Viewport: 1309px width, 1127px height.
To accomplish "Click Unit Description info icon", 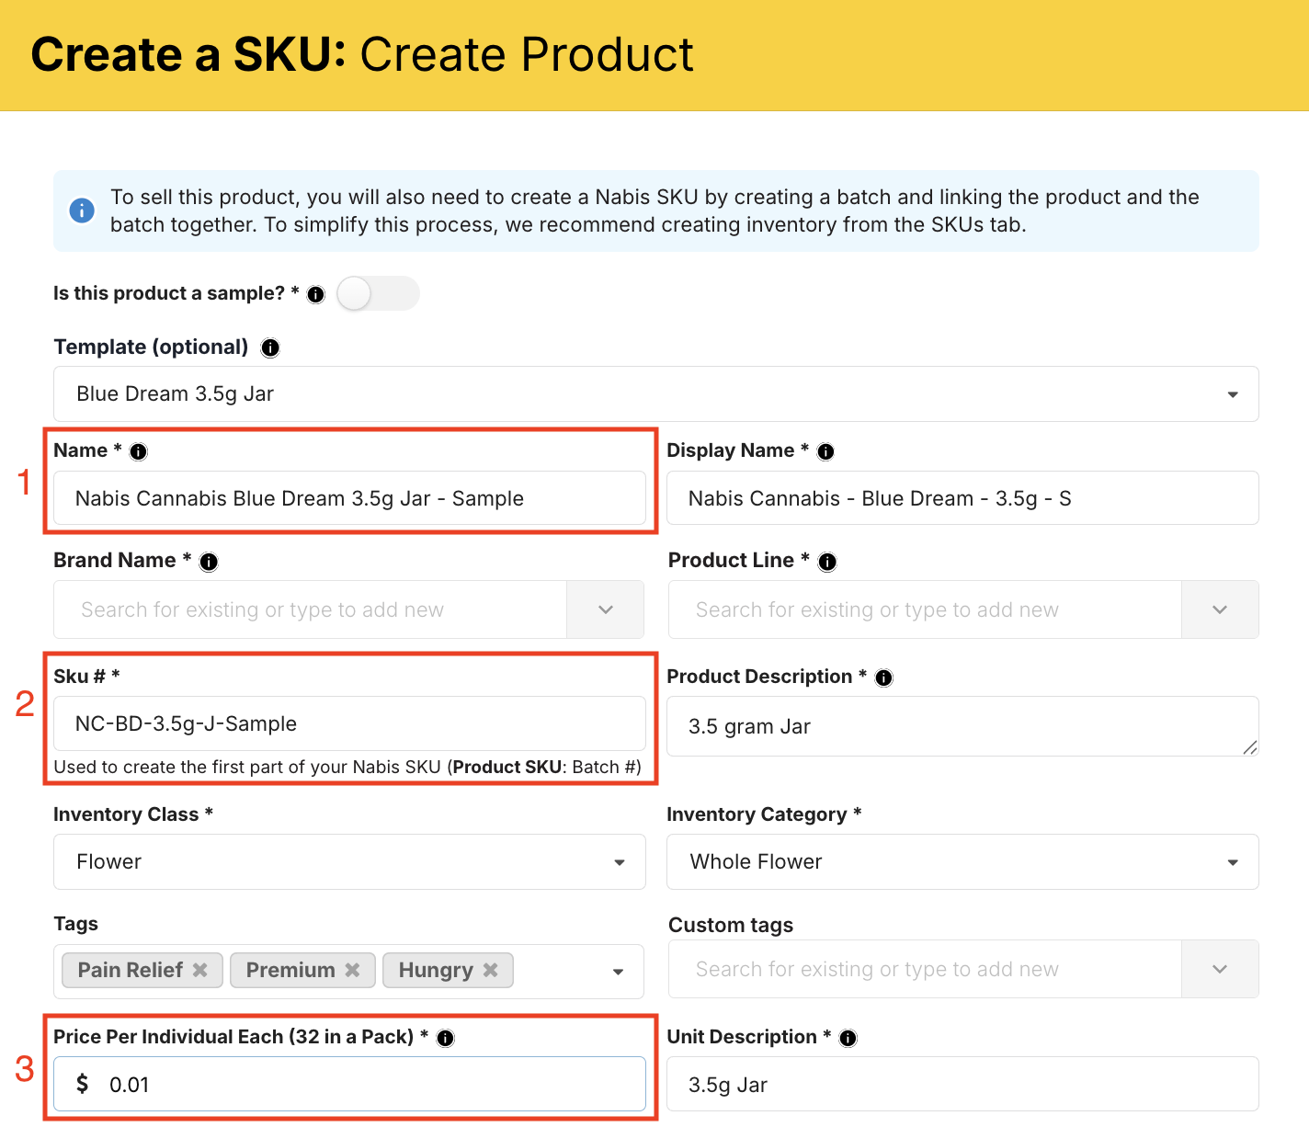I will click(x=848, y=1038).
